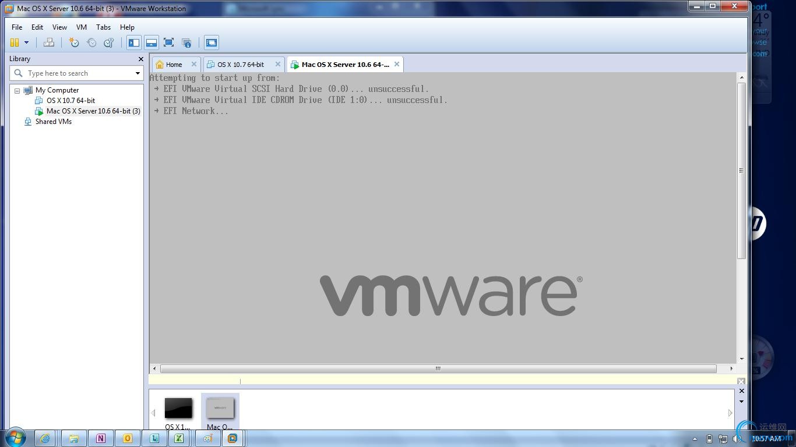Open the Edit menu
Viewport: 796px width, 447px height.
37,27
